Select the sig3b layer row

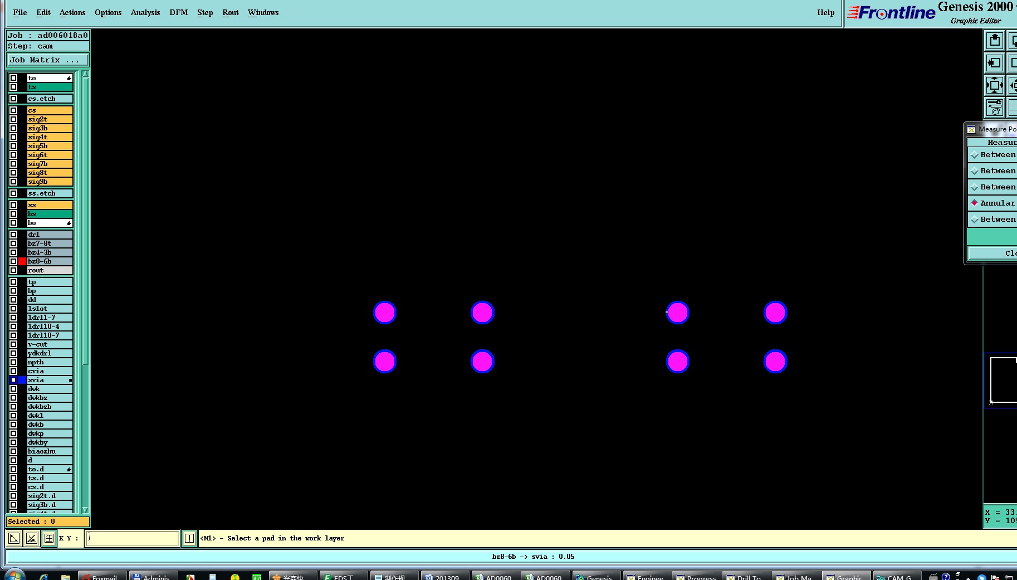pos(50,128)
